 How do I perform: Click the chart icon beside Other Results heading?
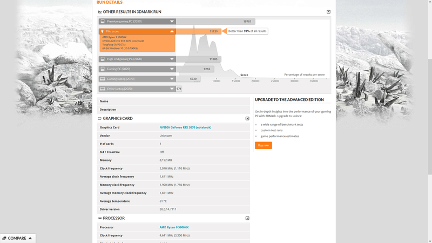pos(100,12)
